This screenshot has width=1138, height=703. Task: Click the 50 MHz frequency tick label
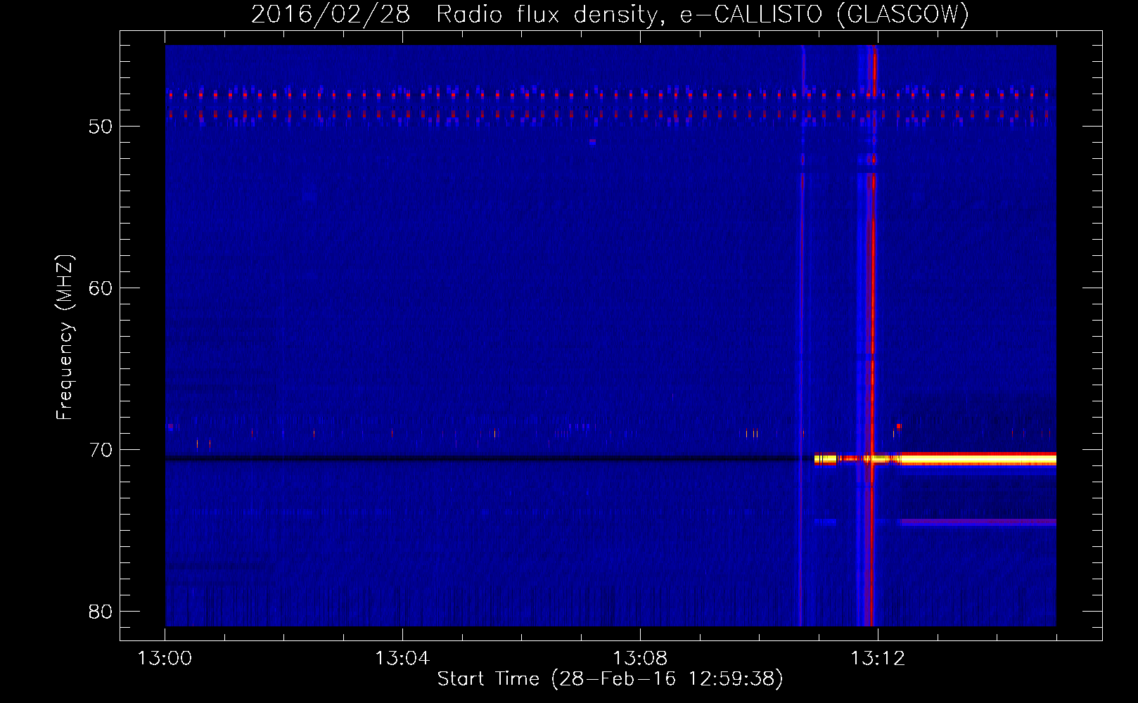tap(101, 127)
